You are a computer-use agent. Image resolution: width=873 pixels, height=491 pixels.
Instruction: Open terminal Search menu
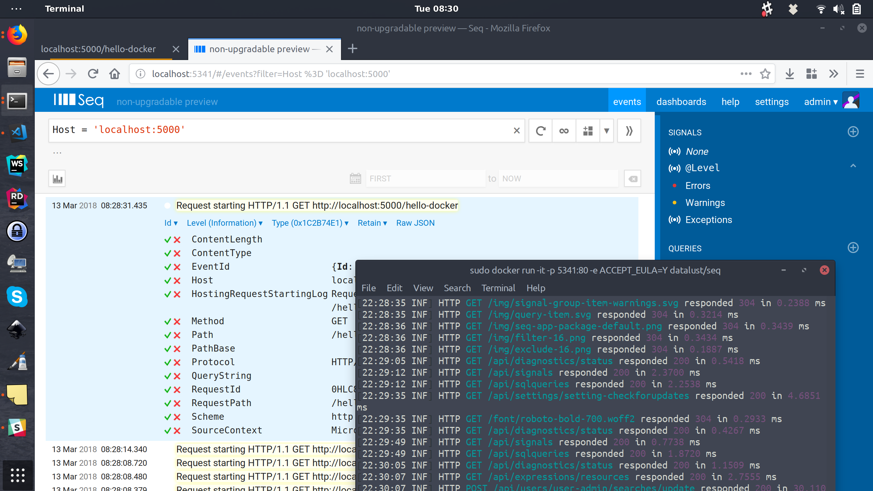click(x=457, y=288)
